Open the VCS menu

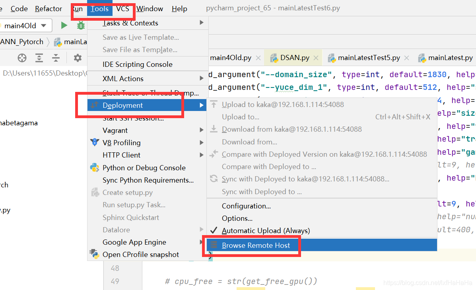(122, 8)
